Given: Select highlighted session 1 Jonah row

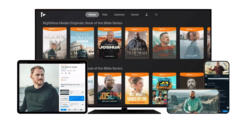Looking at the screenshot, I should click(x=72, y=98).
